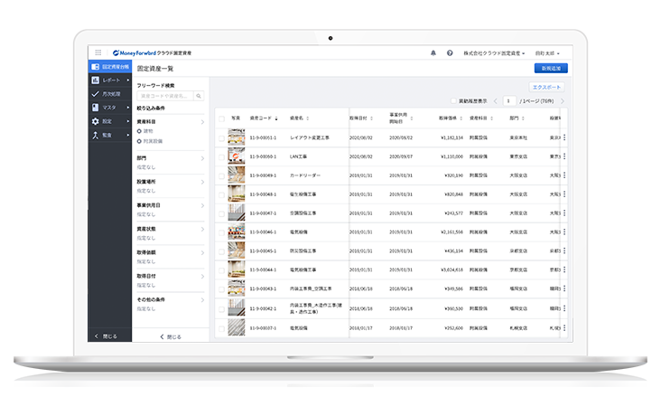This screenshot has height=416, width=661.
Task: Collapse the dark sidebar with 閉じる
Action: tap(107, 336)
